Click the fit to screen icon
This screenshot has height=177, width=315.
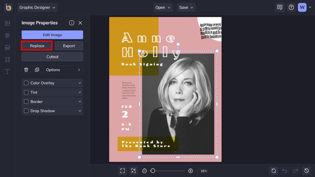point(122,171)
